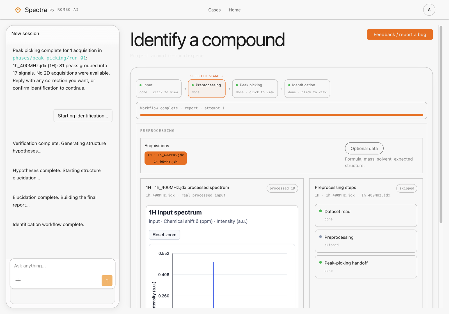Expand the skipped Preprocessing step card
The height and width of the screenshot is (314, 449).
pyautogui.click(x=366, y=241)
